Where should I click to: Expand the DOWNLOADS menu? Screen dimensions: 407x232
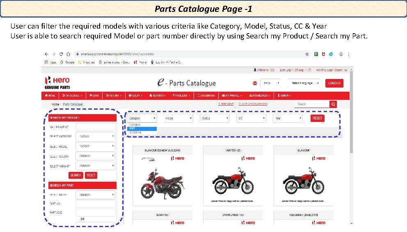tap(260, 96)
